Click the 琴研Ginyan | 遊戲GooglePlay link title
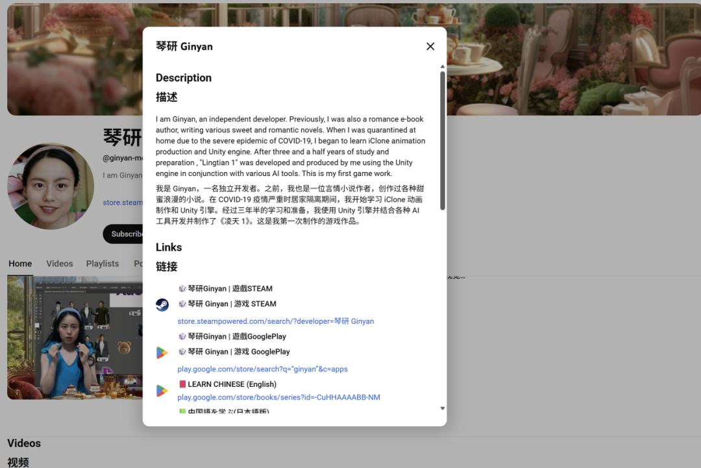701x468 pixels. click(236, 337)
